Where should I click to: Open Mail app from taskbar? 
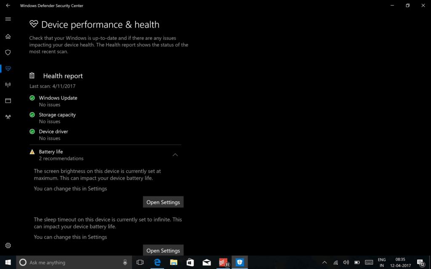207,262
